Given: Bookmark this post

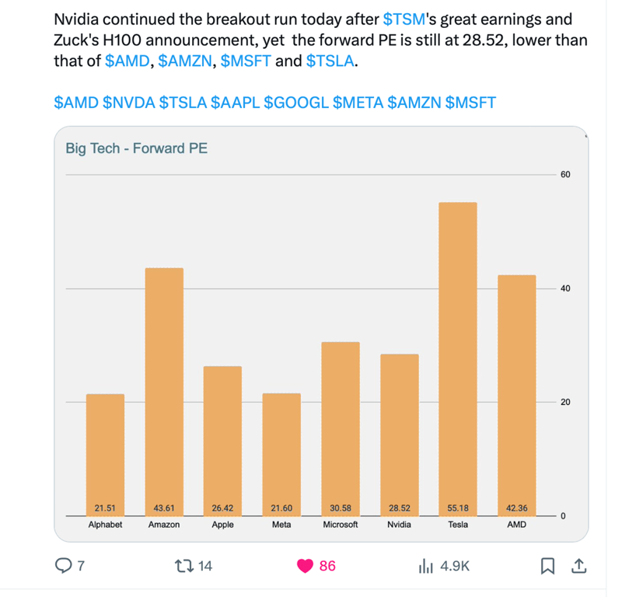Looking at the screenshot, I should (x=547, y=565).
